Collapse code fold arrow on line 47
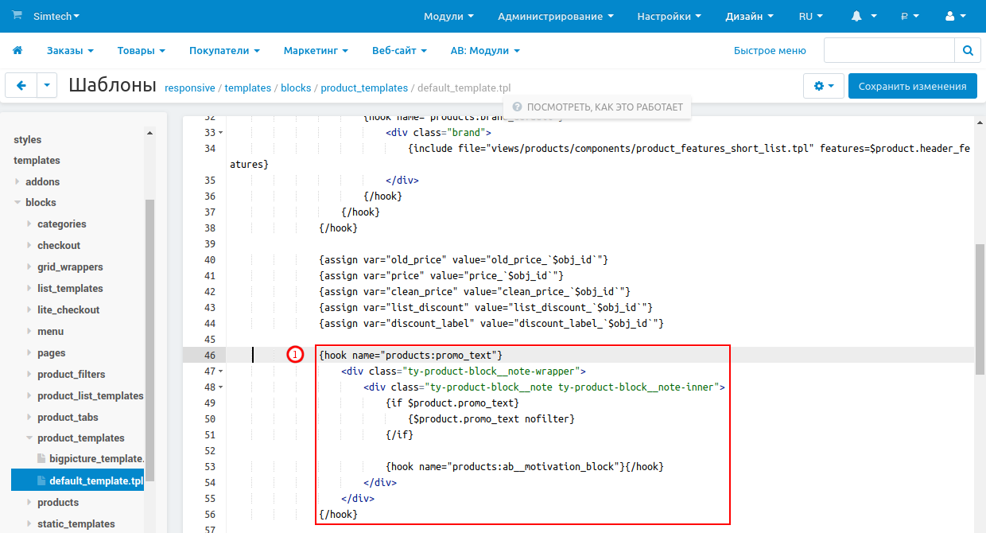This screenshot has height=533, width=986. (x=220, y=372)
